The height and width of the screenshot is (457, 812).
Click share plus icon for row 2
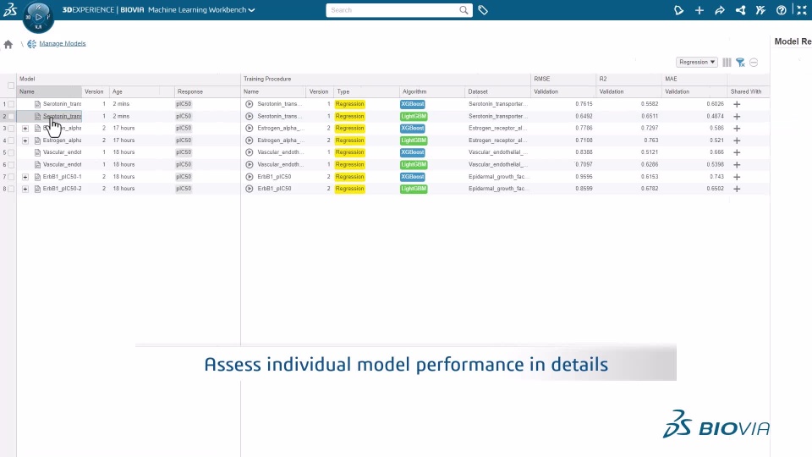[737, 117]
